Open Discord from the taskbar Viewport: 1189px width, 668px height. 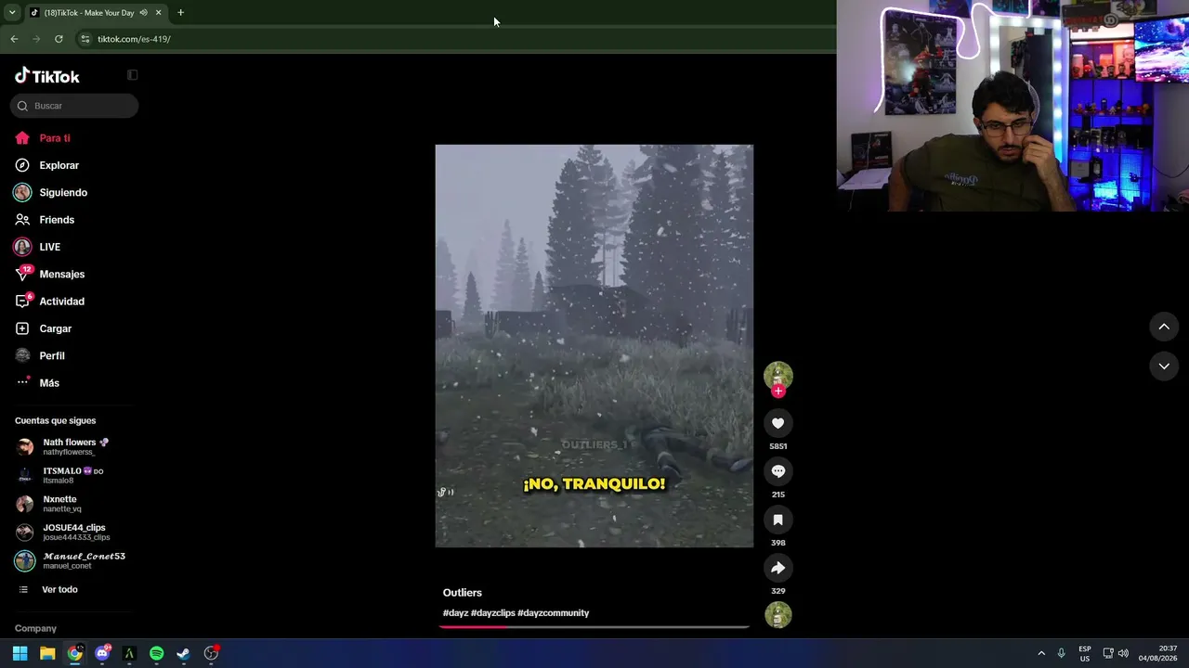coord(102,653)
